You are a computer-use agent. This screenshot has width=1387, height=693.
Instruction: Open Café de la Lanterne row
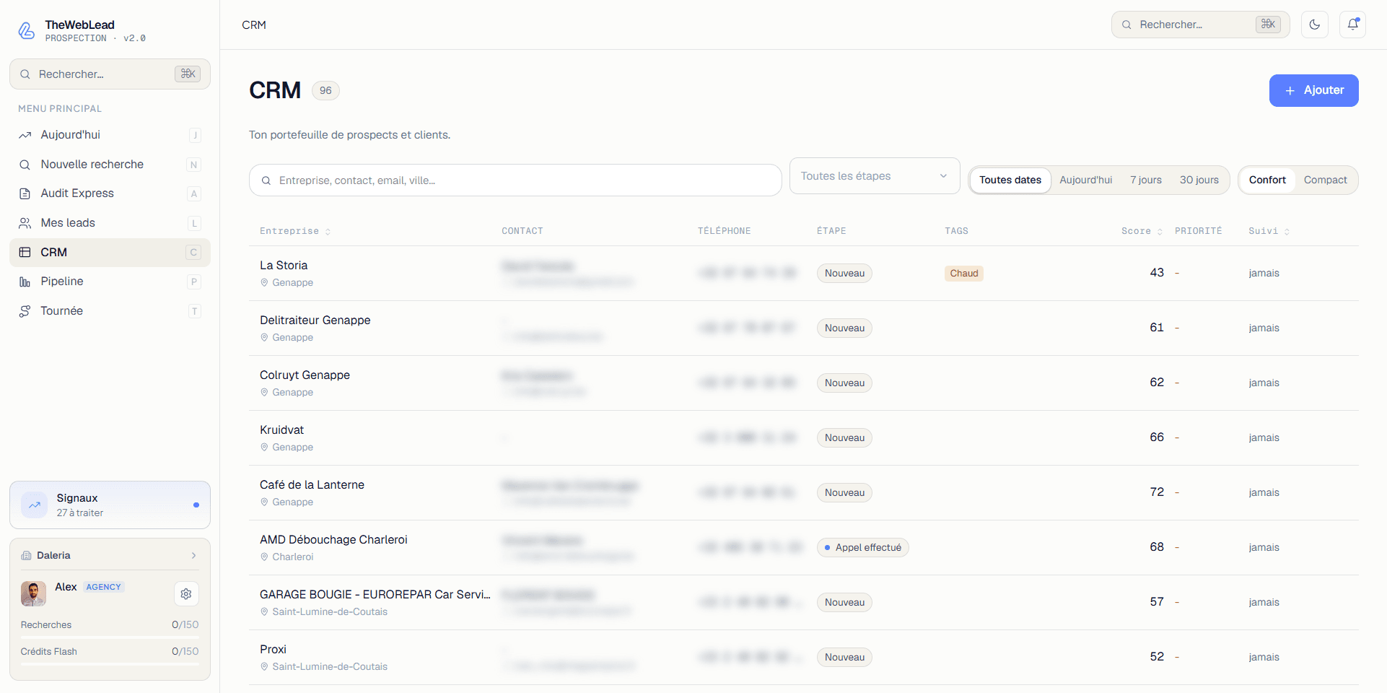click(x=803, y=493)
